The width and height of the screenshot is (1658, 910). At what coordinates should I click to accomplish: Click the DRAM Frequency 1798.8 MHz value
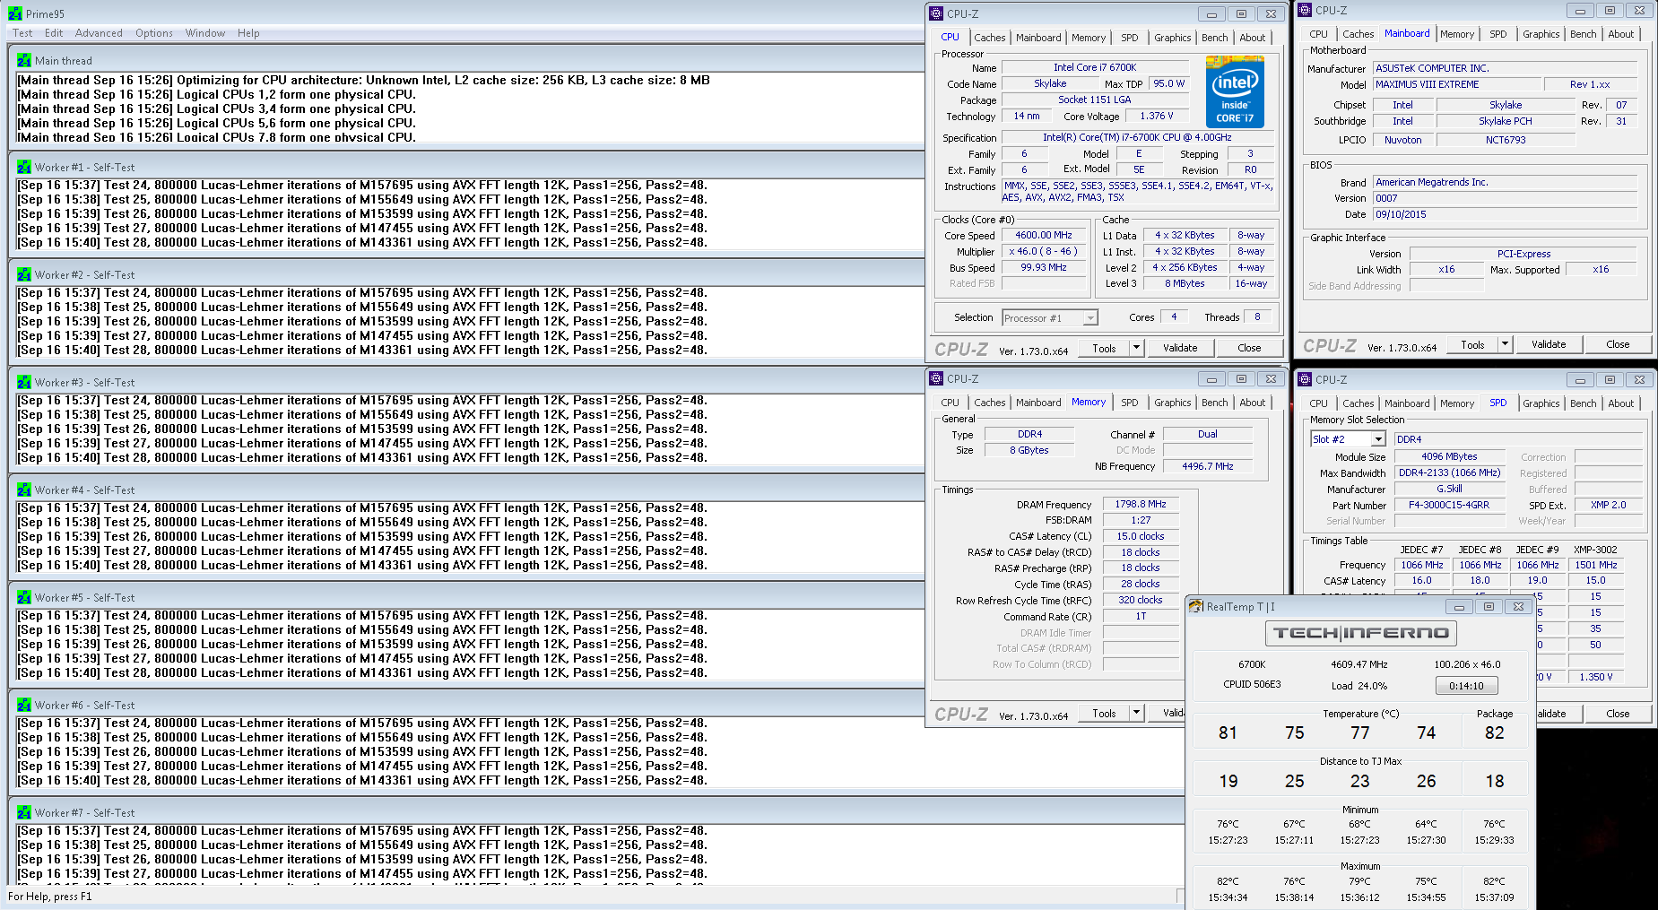(x=1141, y=504)
